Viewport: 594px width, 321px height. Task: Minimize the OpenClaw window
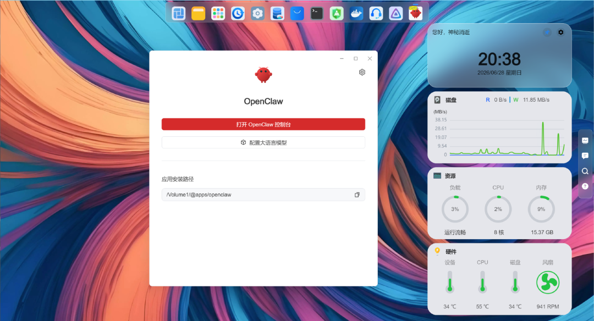click(x=342, y=59)
